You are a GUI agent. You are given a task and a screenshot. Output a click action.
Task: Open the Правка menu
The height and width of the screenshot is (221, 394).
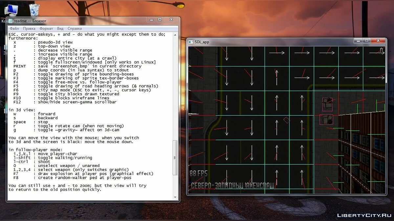(x=29, y=28)
